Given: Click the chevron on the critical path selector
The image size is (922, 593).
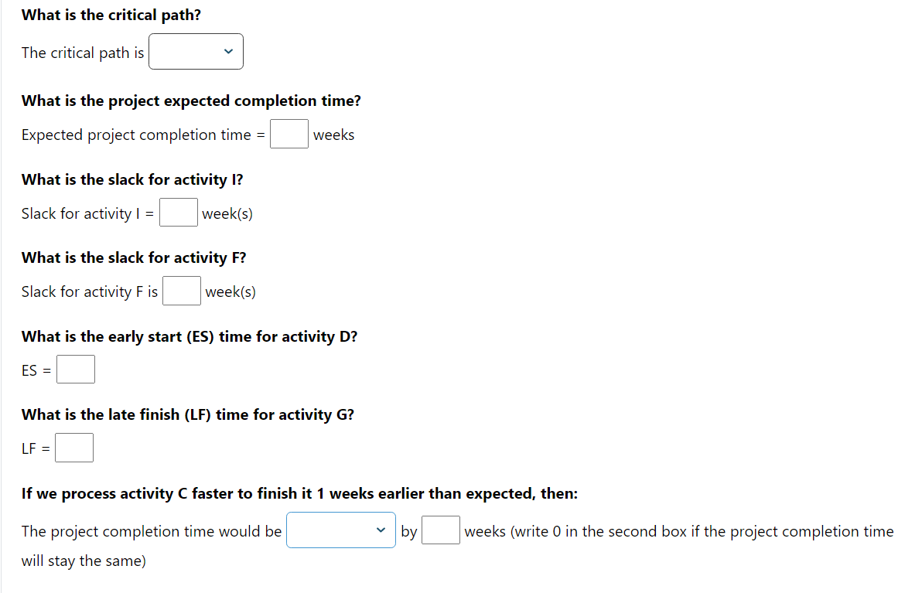Looking at the screenshot, I should click(229, 51).
